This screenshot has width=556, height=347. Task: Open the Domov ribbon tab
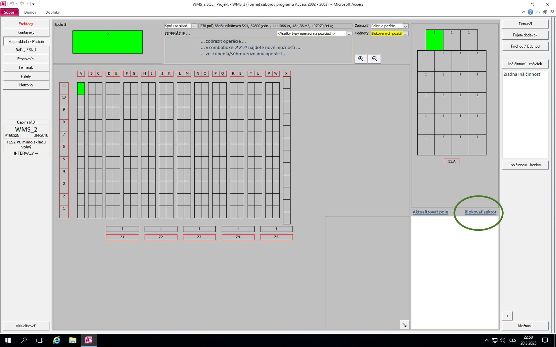30,12
